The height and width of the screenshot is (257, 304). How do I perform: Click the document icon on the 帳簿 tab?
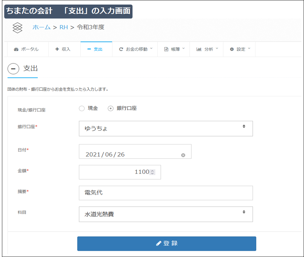[167, 49]
